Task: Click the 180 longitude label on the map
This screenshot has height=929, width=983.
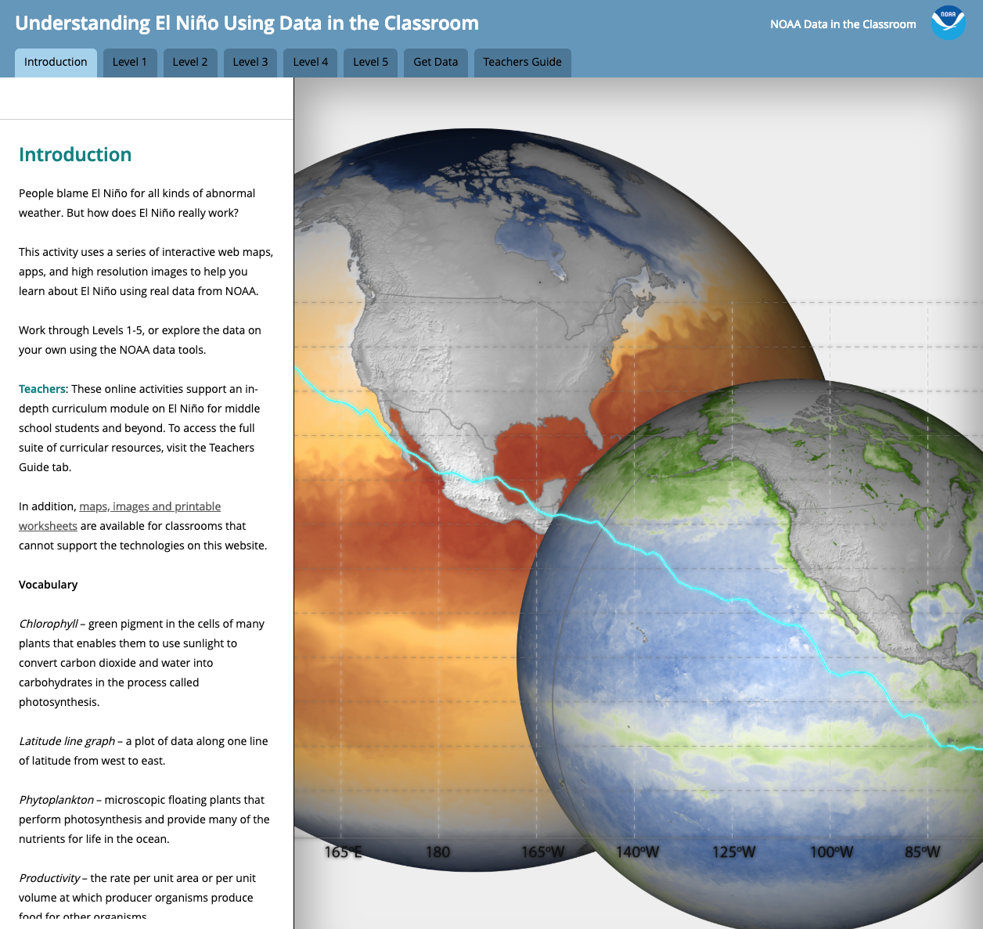Action: [437, 852]
